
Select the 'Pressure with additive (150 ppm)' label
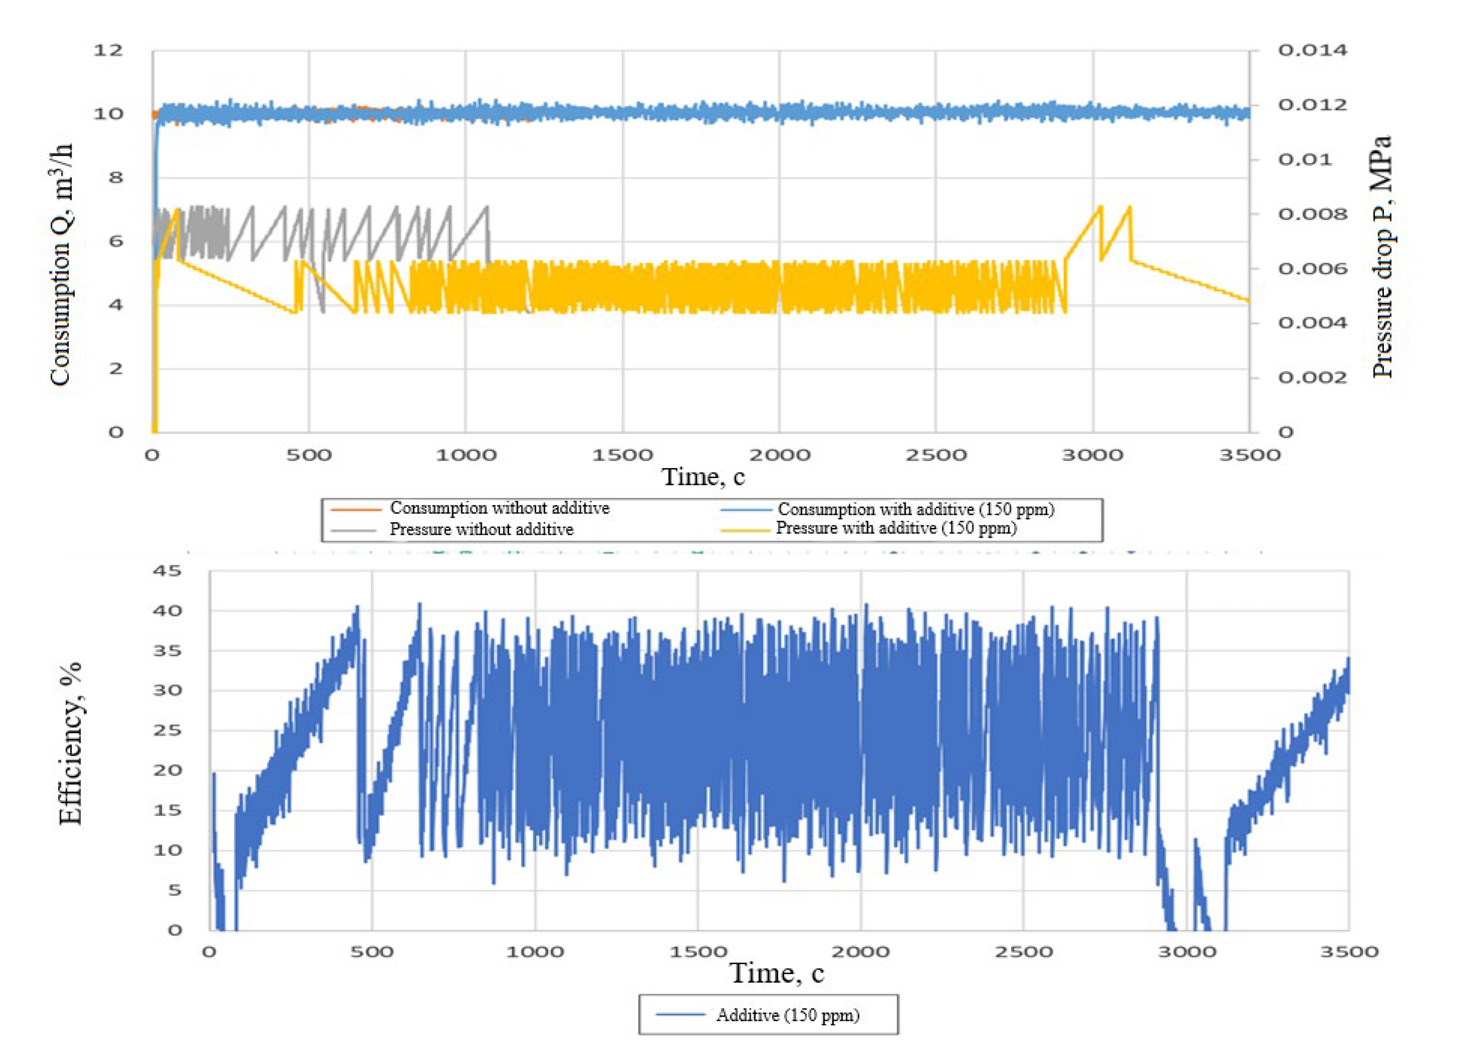896,528
